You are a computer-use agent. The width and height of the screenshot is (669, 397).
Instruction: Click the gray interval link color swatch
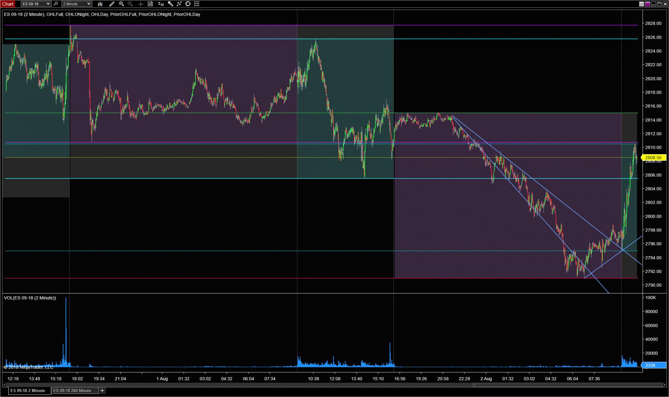point(642,4)
